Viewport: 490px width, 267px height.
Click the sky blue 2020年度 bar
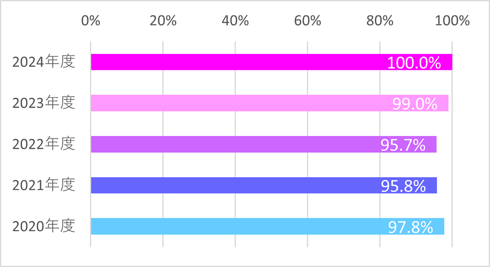click(235, 226)
